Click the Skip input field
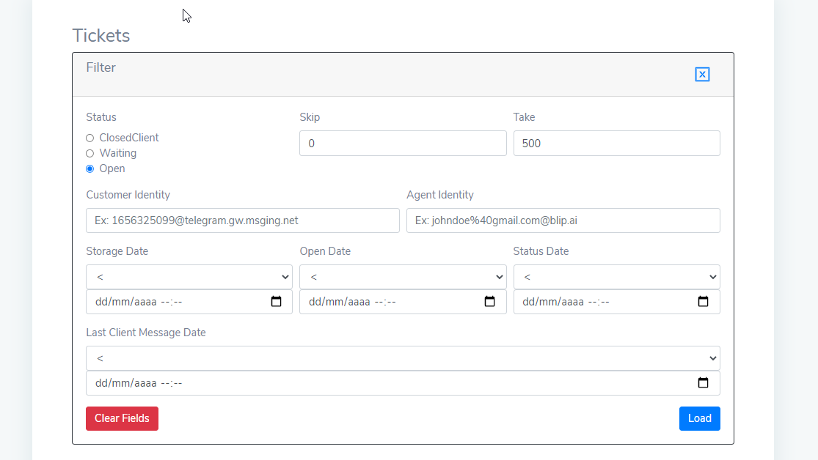The height and width of the screenshot is (460, 818). coord(403,144)
